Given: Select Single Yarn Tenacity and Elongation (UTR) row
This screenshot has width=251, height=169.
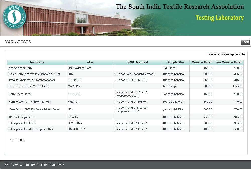Looking at the screenshot, I should (x=125, y=74).
